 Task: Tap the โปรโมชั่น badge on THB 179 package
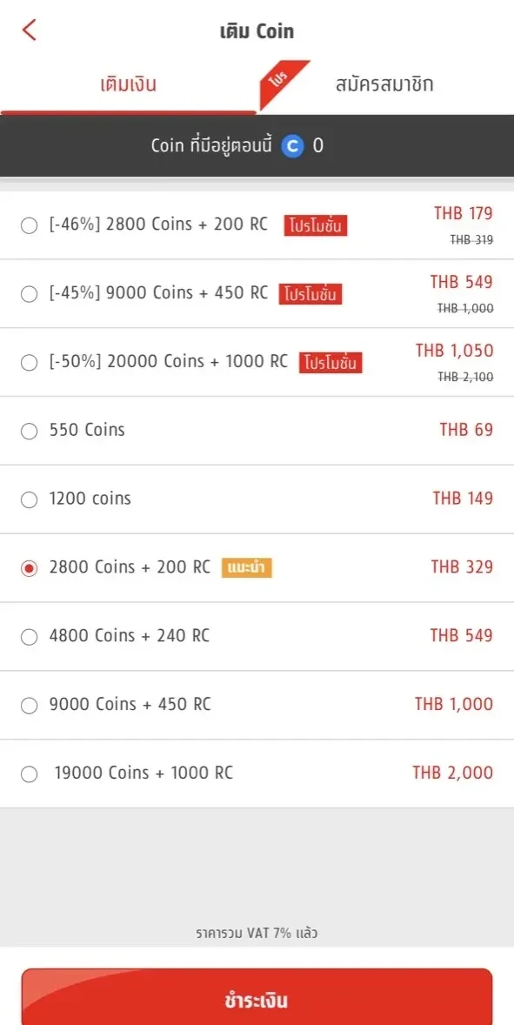316,225
